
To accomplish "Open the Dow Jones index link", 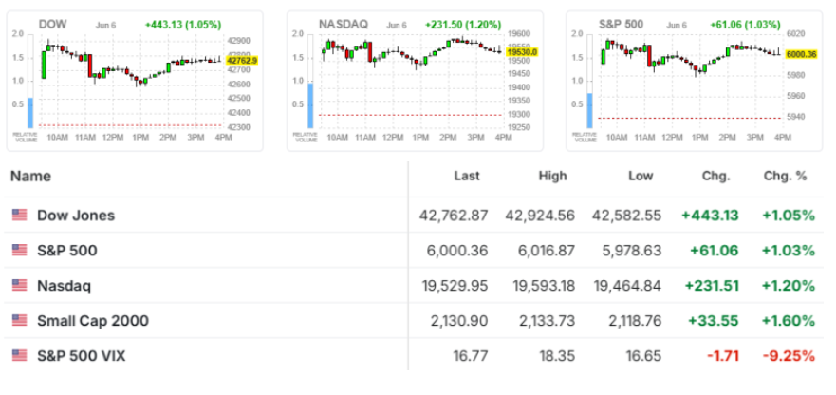I will (x=76, y=216).
